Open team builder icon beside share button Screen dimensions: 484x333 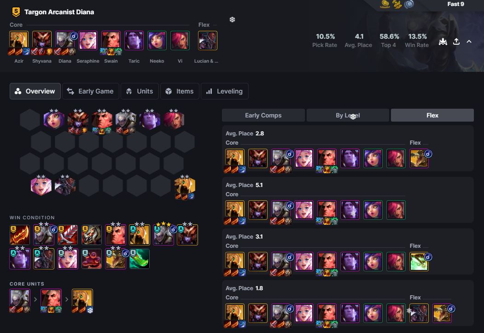pos(443,41)
